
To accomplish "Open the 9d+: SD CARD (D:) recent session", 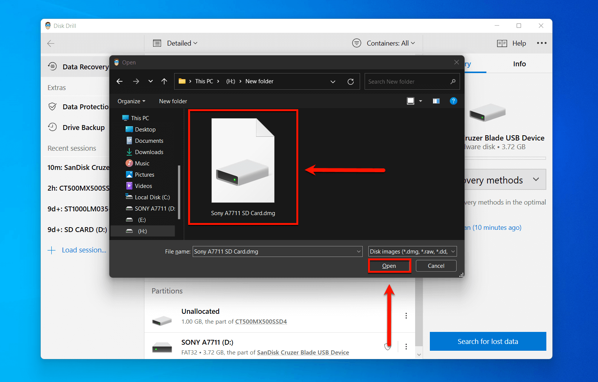I will [x=77, y=229].
